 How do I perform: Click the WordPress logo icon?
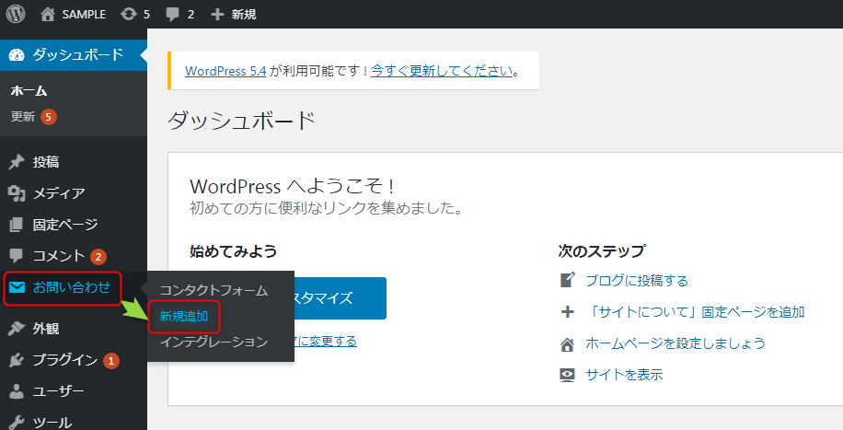16,14
